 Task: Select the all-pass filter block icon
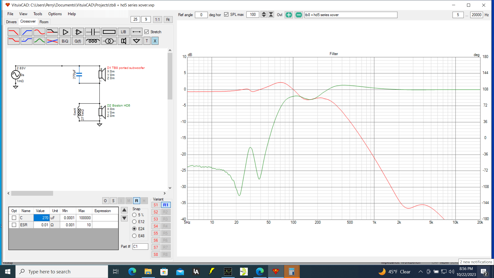tap(39, 32)
